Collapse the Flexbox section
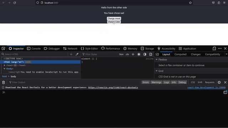The width and height of the screenshot is (228, 128). pos(157,59)
